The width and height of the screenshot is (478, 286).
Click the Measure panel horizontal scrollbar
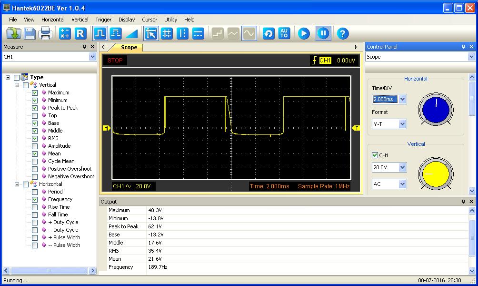pyautogui.click(x=49, y=270)
